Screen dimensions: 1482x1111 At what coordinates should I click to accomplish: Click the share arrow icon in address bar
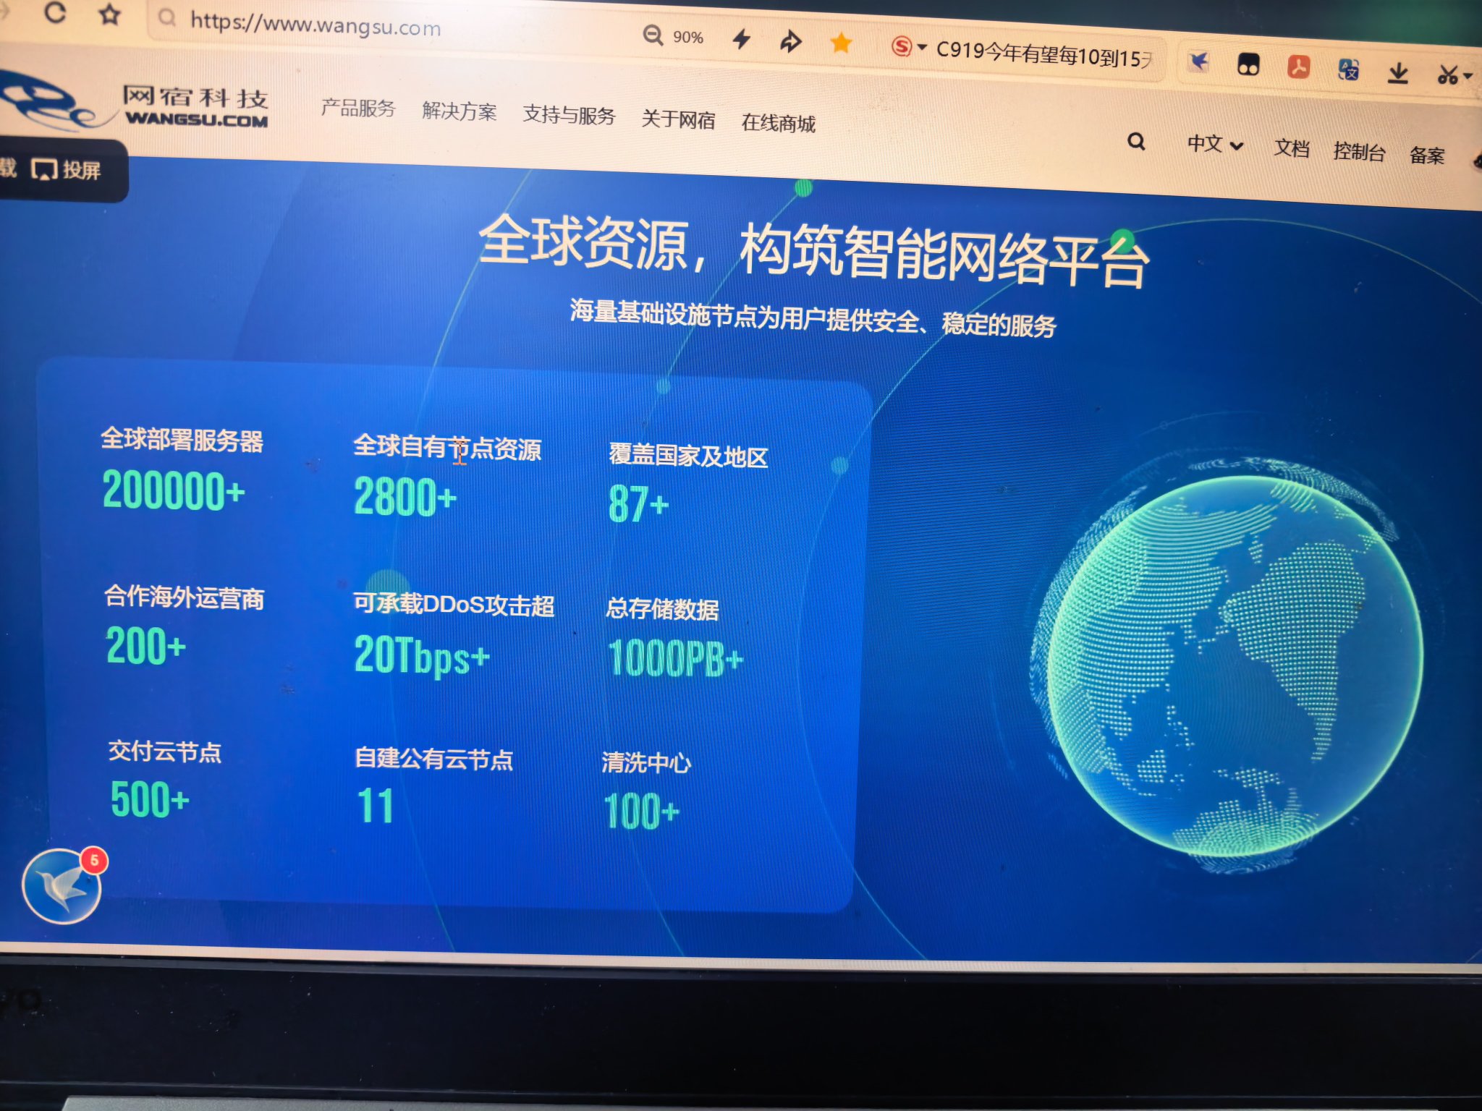pos(790,41)
